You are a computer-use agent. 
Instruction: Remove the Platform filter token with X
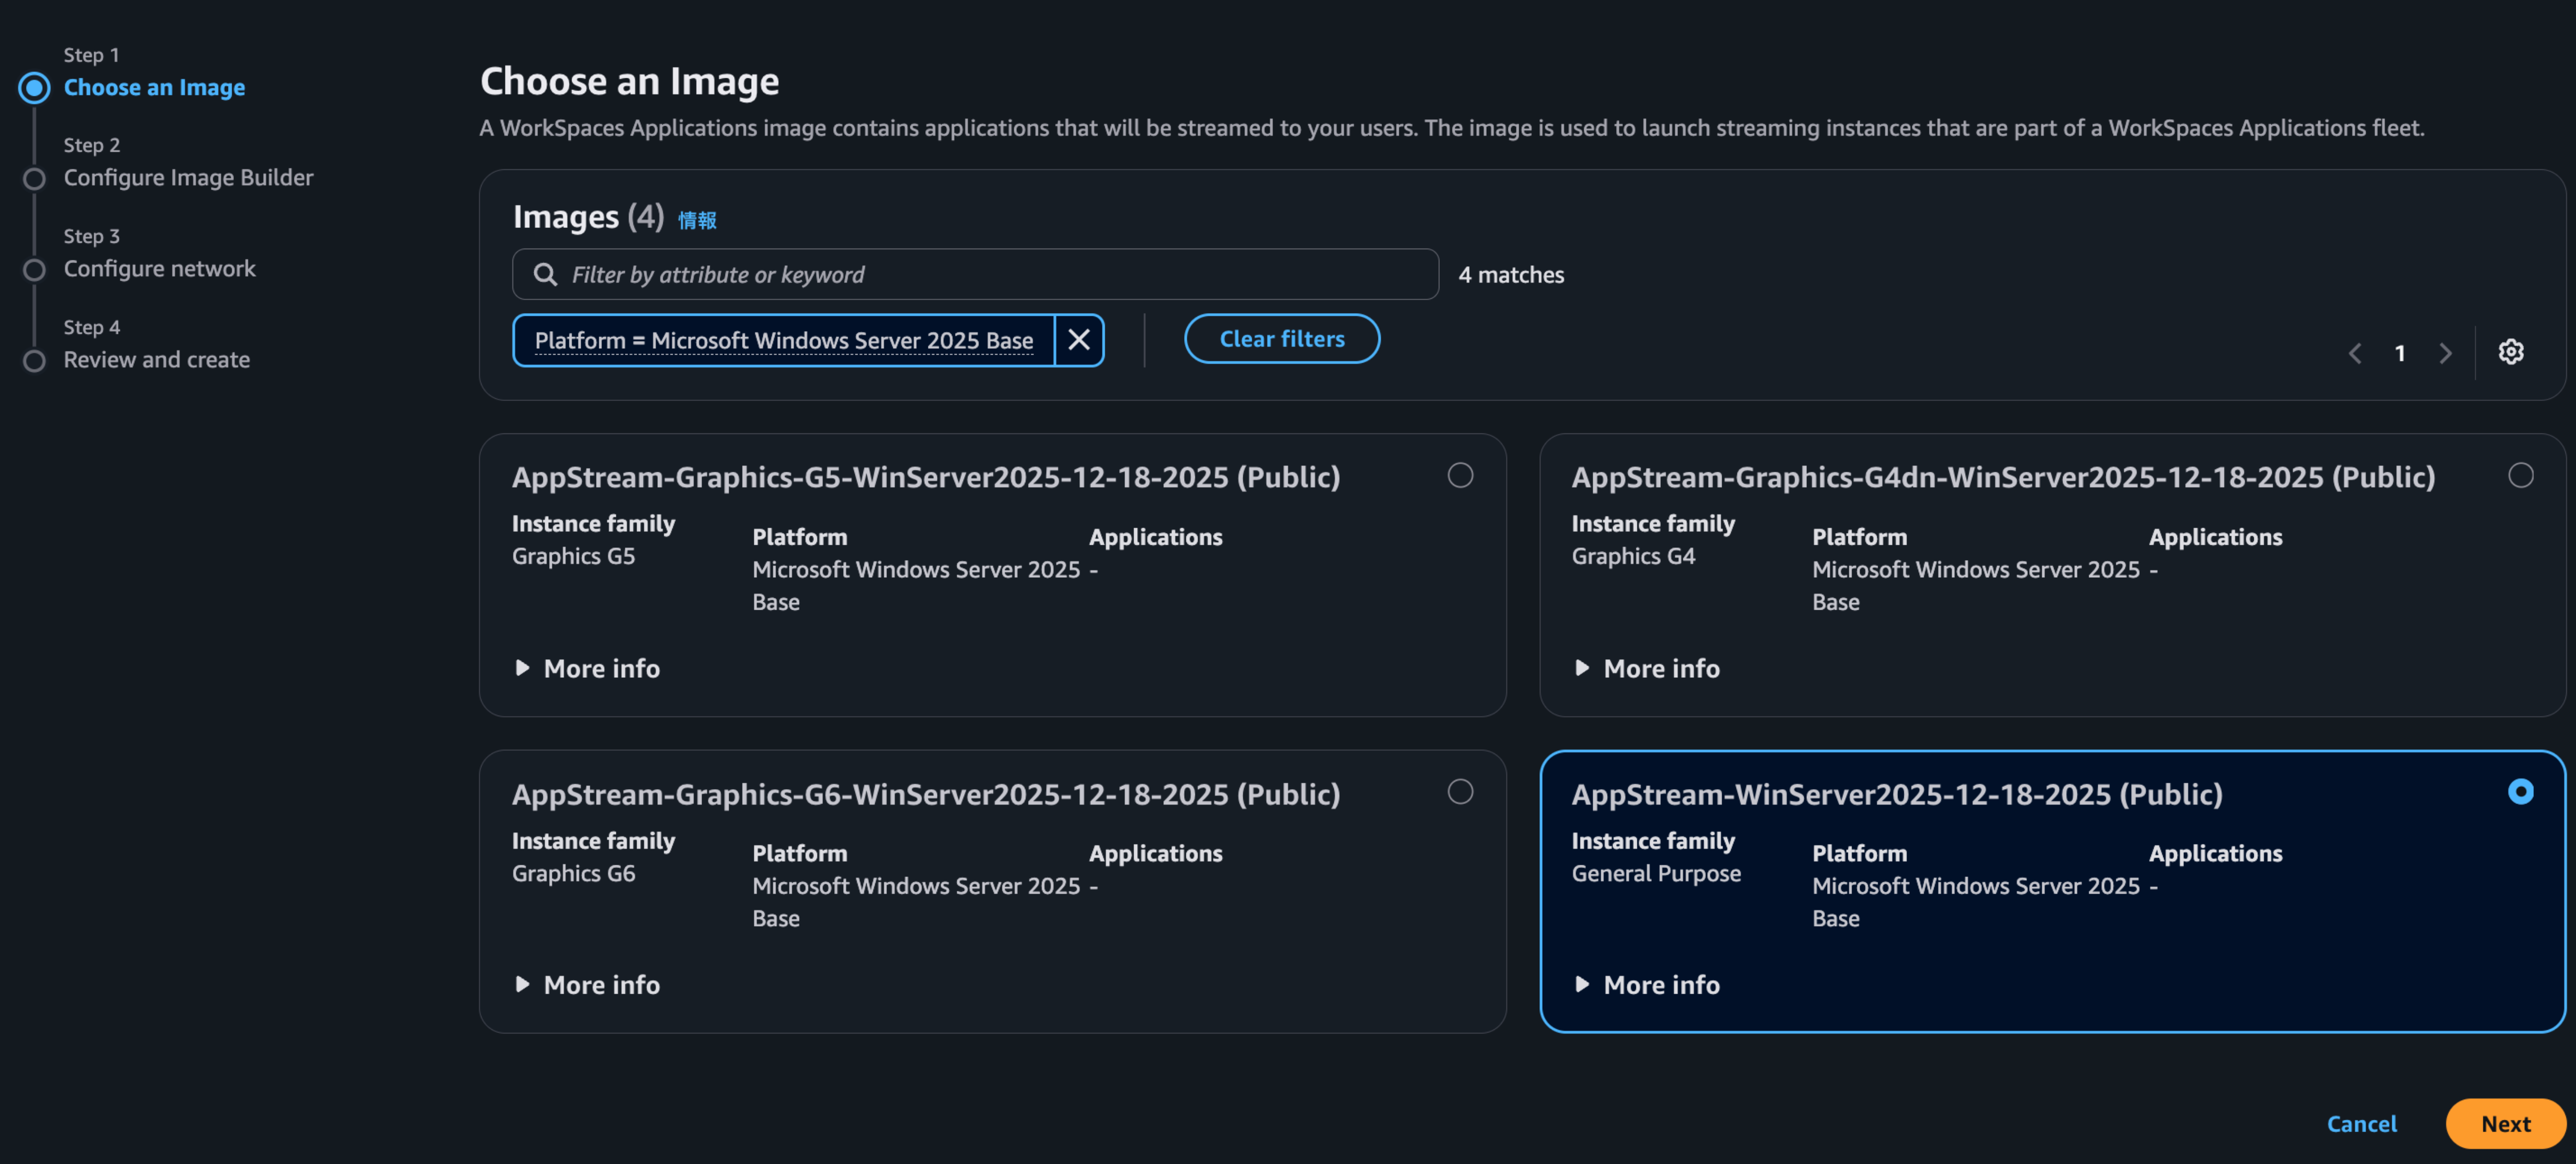[x=1079, y=340]
